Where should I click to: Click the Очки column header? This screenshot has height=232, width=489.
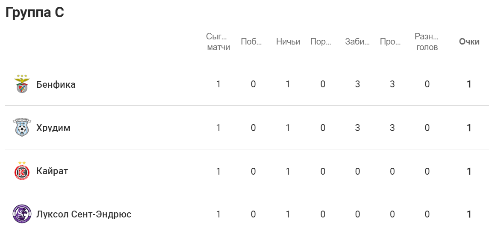pyautogui.click(x=469, y=42)
